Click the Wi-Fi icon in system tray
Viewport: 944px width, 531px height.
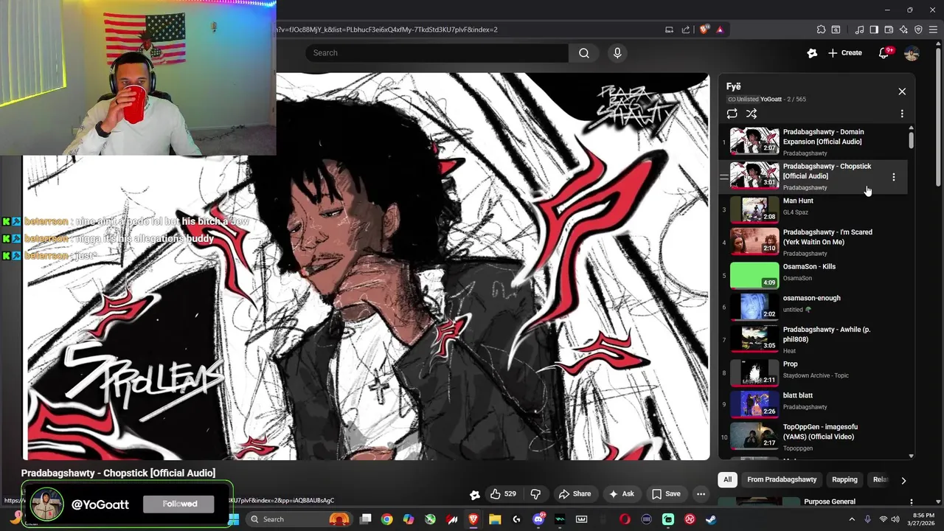[x=883, y=519]
